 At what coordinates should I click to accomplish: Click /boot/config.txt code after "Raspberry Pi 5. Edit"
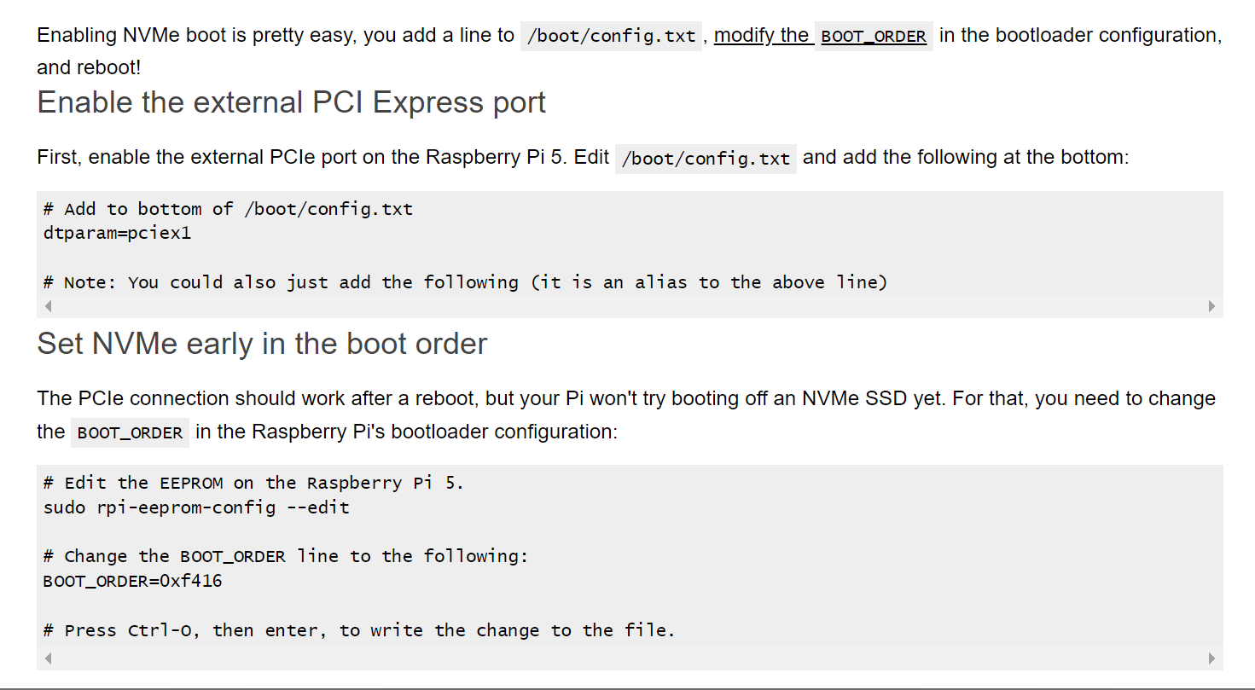tap(706, 159)
